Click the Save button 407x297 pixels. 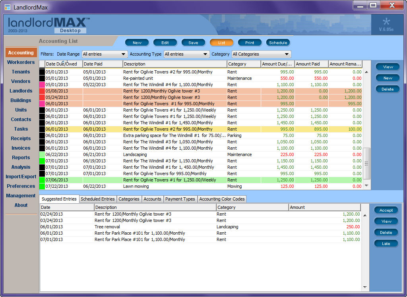click(x=193, y=42)
